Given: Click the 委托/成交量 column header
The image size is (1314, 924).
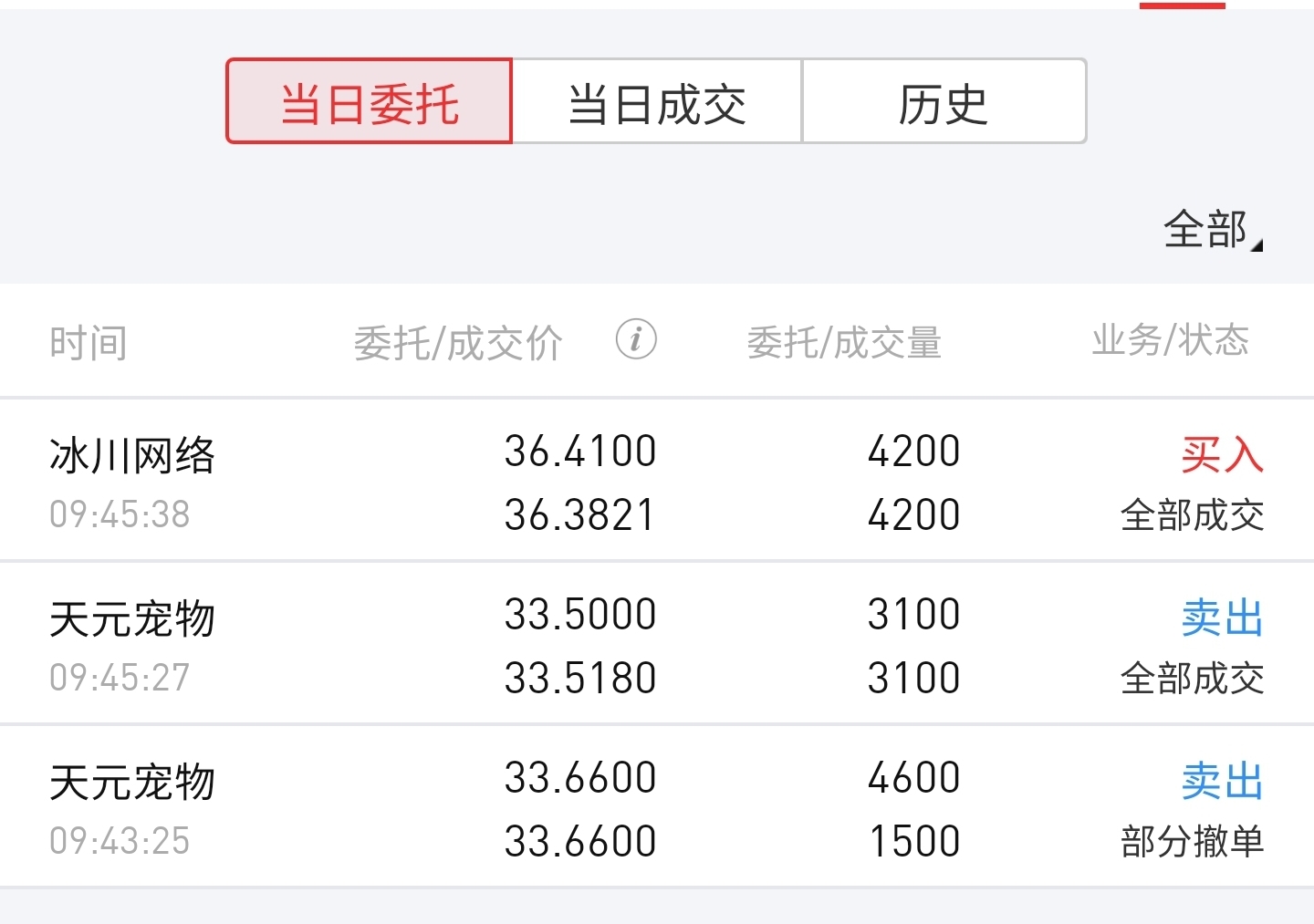Looking at the screenshot, I should tap(844, 343).
